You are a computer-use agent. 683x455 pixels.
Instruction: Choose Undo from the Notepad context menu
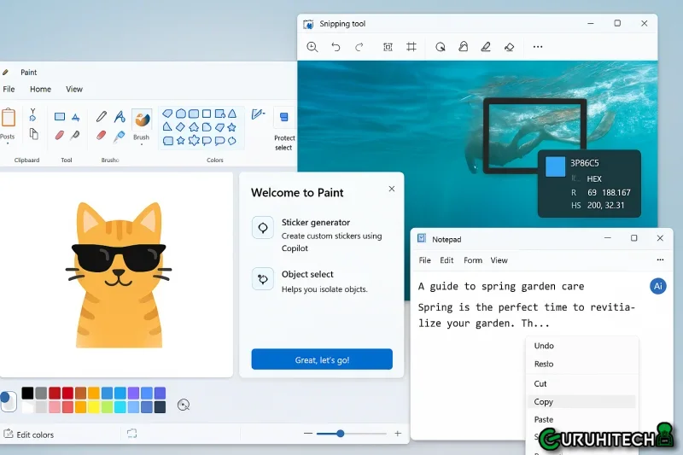pyautogui.click(x=581, y=346)
